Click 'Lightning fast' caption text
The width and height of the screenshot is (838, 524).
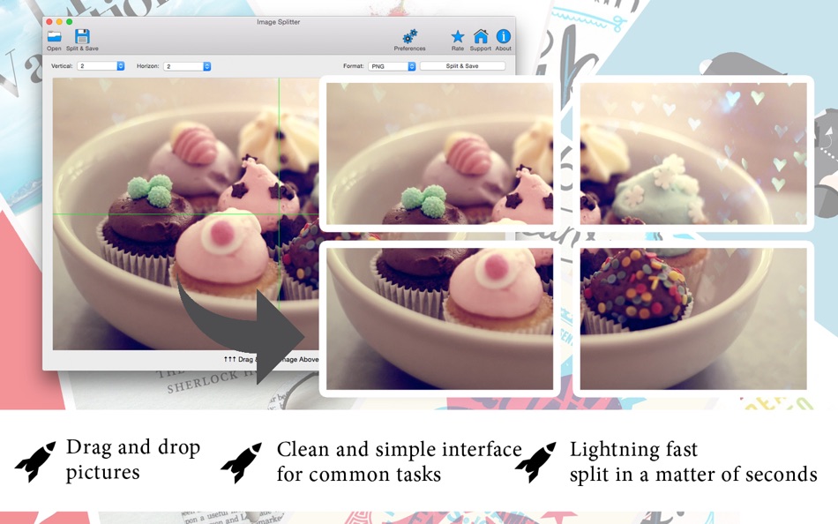point(633,449)
